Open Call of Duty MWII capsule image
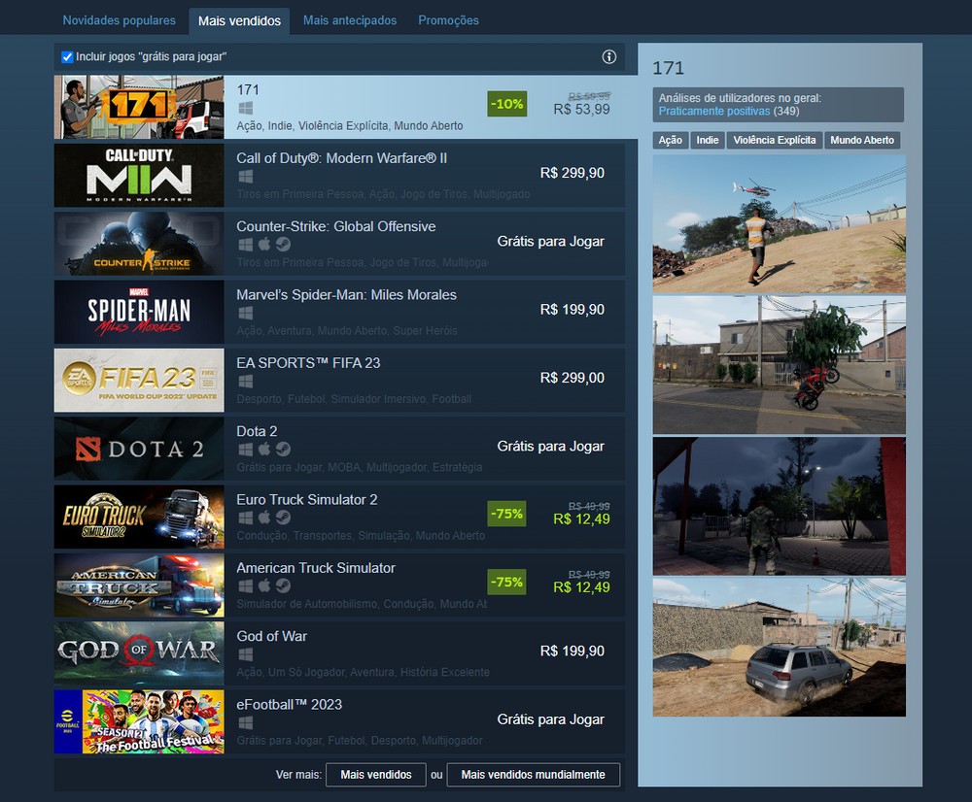Image resolution: width=972 pixels, height=802 pixels. 139,176
